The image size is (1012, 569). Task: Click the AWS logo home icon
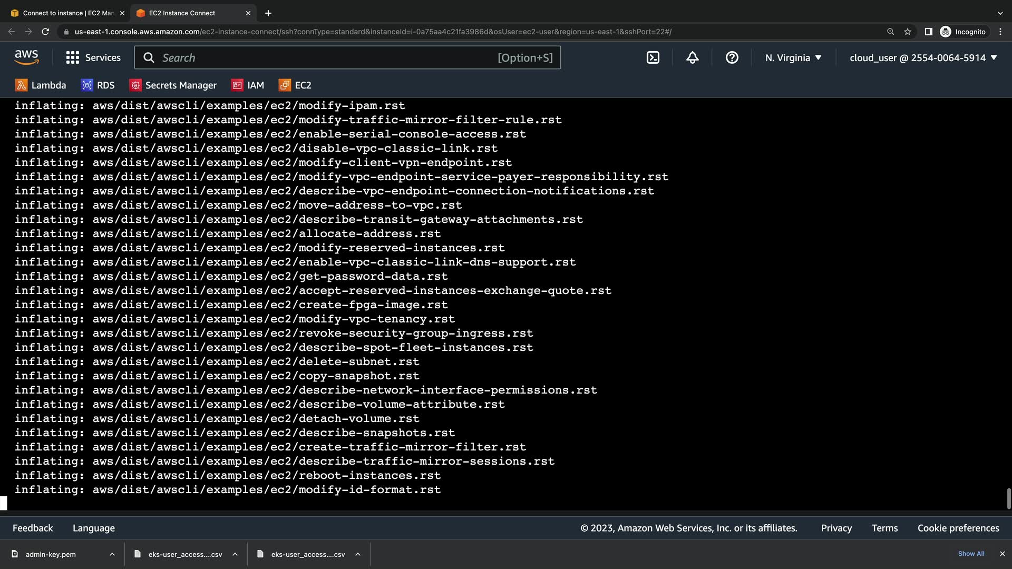click(x=26, y=57)
